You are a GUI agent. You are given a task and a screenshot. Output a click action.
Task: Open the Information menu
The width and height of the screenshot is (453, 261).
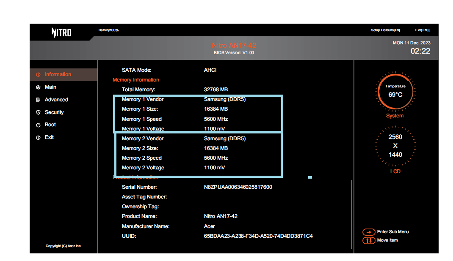(64, 75)
